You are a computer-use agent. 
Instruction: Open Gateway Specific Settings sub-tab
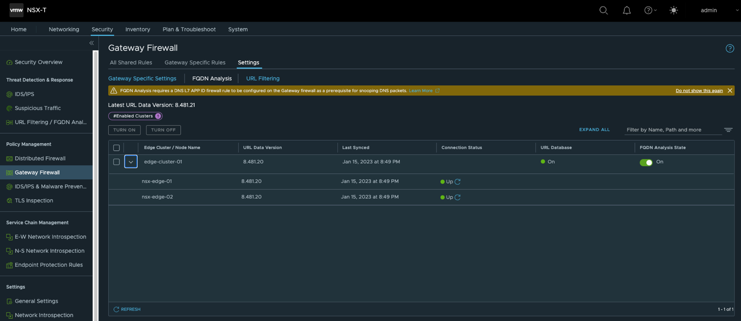tap(142, 78)
